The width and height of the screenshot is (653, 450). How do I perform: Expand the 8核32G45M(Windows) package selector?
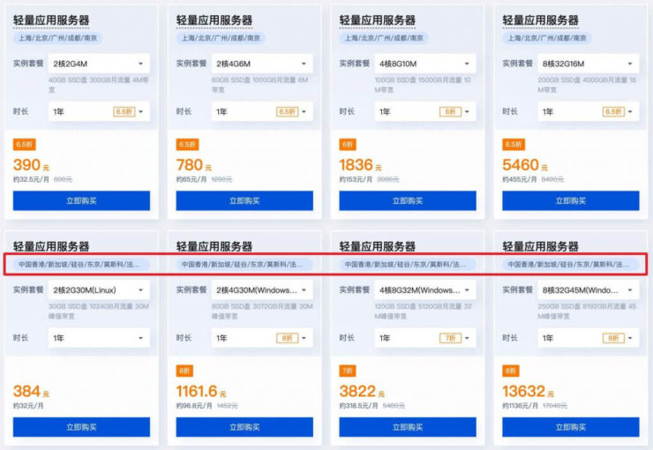(588, 290)
